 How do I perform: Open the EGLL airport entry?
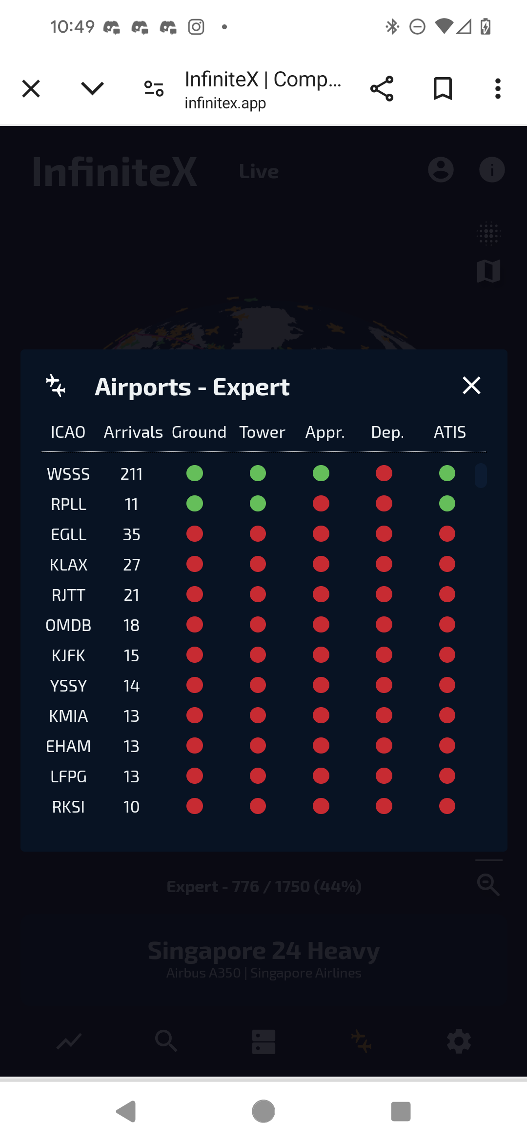click(x=68, y=534)
